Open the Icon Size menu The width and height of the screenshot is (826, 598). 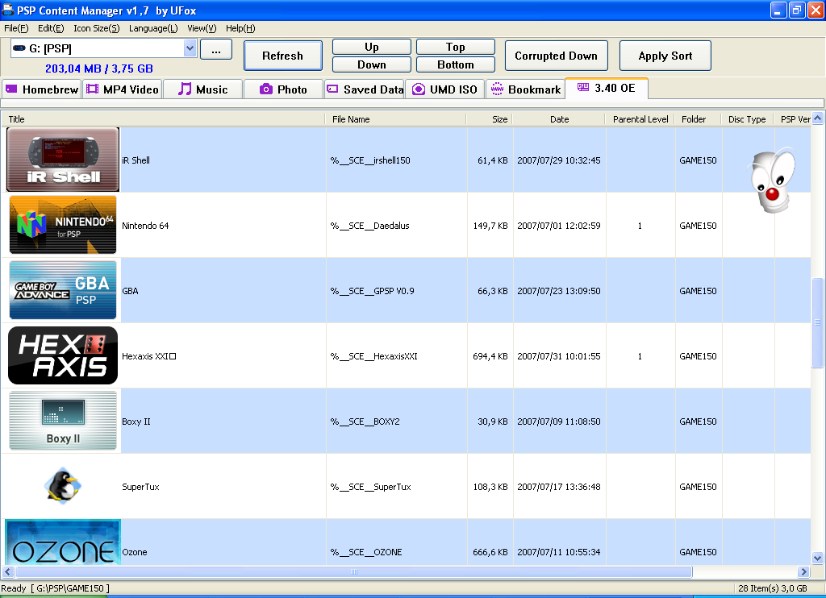97,28
